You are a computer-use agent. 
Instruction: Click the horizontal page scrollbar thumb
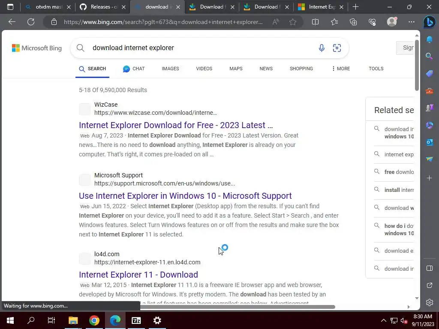(x=238, y=307)
